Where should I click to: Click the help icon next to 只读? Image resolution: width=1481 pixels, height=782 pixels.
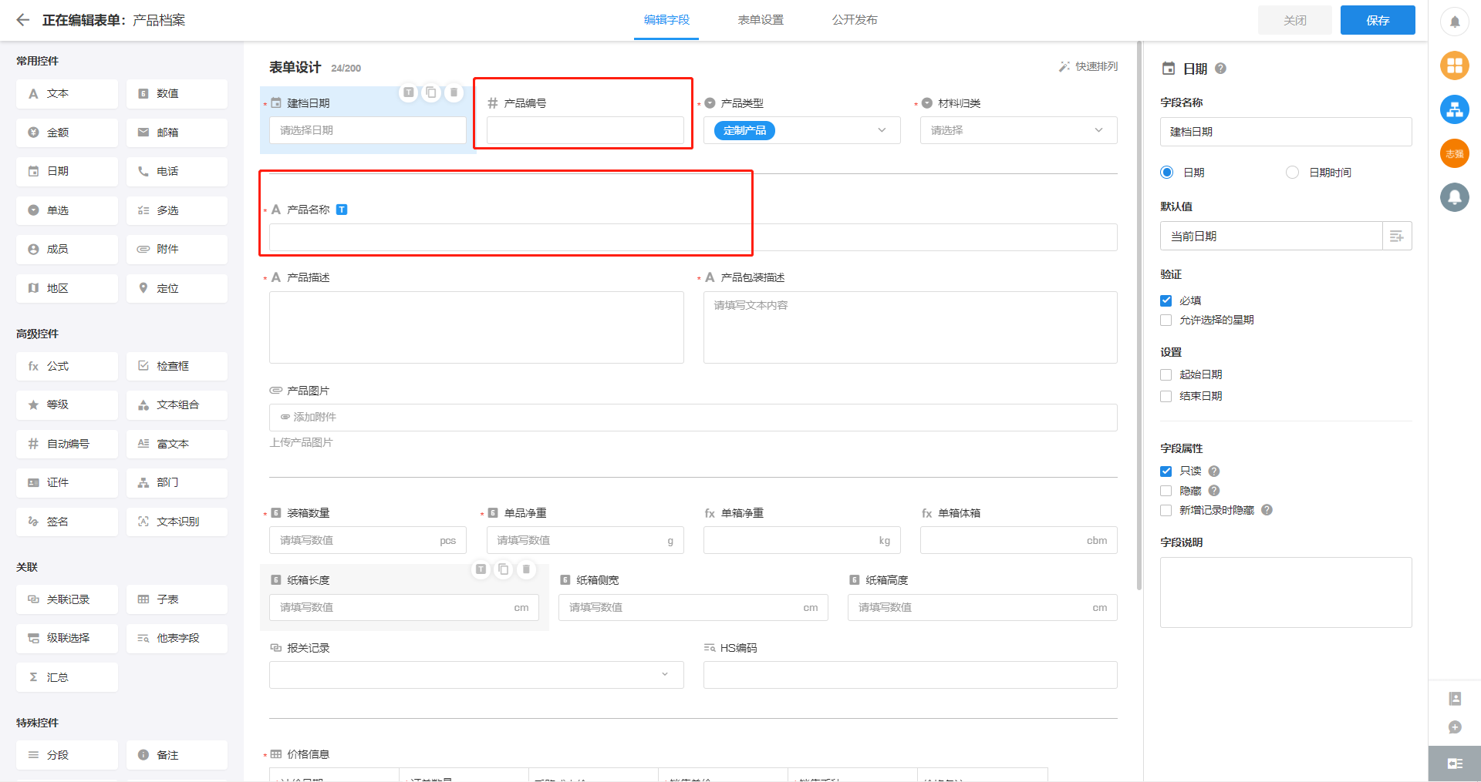[x=1214, y=472]
